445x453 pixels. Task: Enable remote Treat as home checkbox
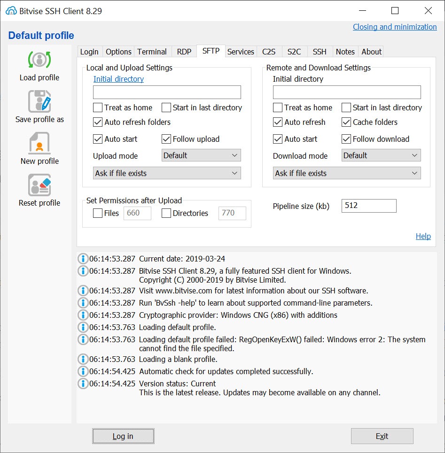click(278, 107)
